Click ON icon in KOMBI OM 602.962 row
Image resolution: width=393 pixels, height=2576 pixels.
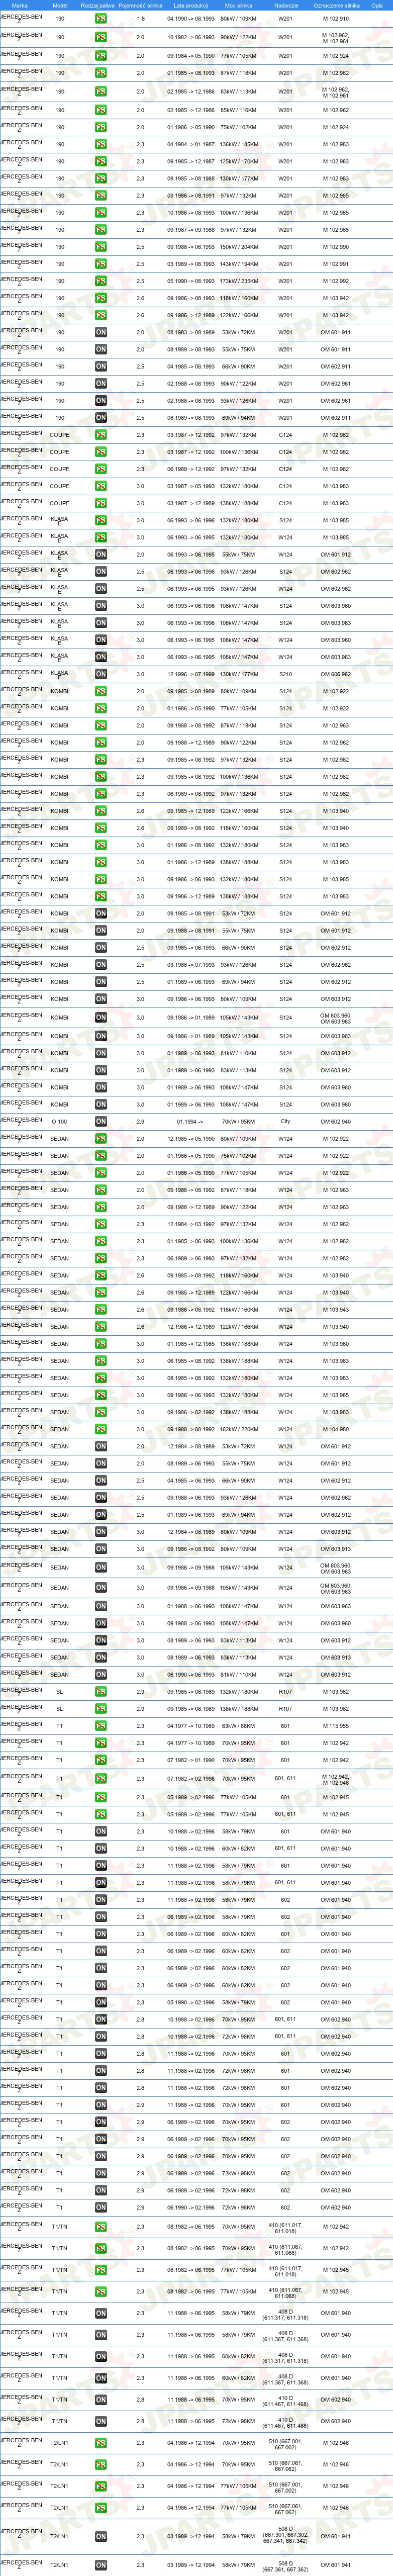click(x=101, y=965)
